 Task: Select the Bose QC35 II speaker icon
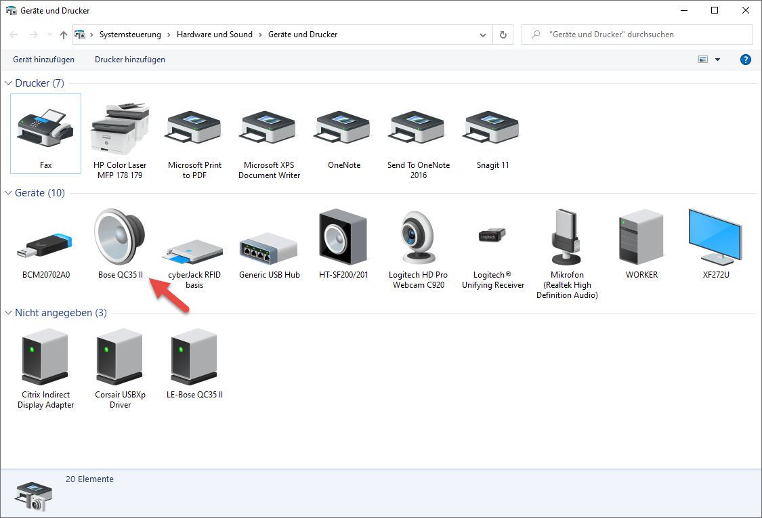click(120, 236)
